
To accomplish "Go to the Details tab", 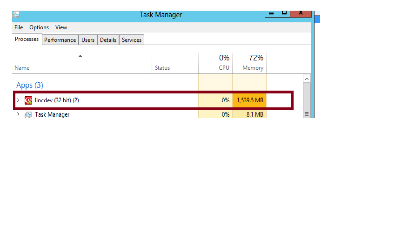I will coord(108,40).
